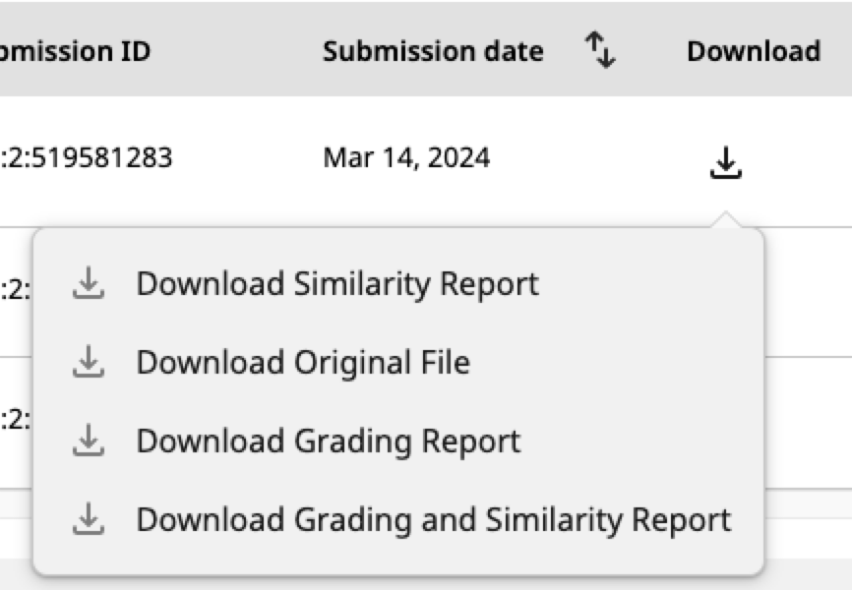This screenshot has height=590, width=852.
Task: Click the Submission date column header
Action: pyautogui.click(x=433, y=51)
